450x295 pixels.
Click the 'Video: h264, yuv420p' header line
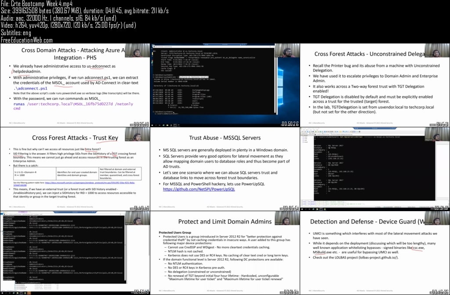tap(68, 25)
